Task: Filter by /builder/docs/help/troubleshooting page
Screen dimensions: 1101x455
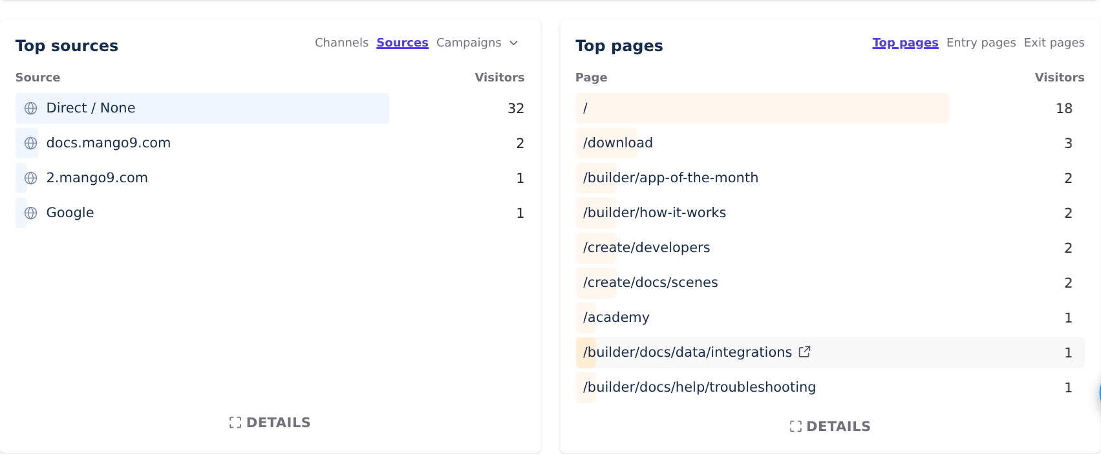Action: tap(700, 387)
